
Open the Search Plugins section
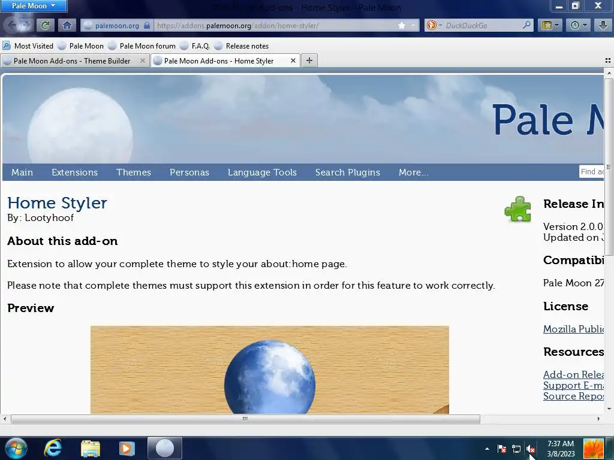348,172
